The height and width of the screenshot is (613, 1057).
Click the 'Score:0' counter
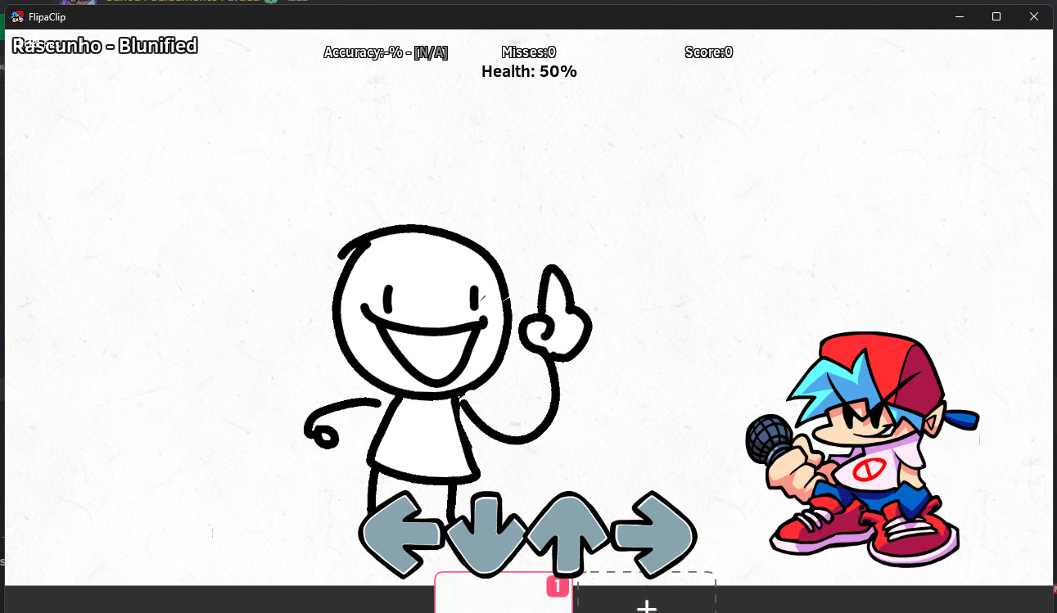(709, 52)
